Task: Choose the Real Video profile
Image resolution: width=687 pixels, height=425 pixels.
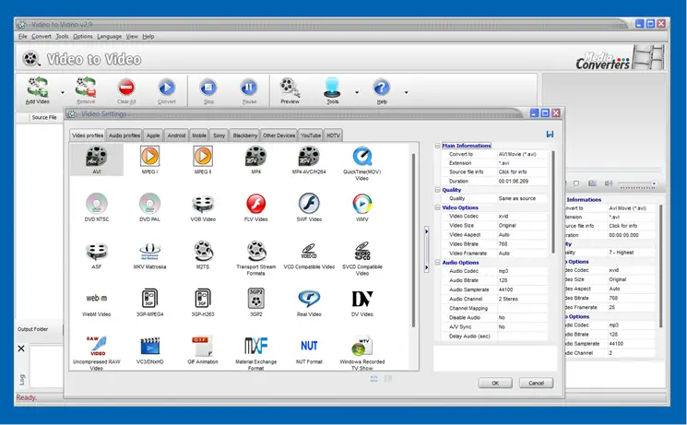Action: pos(309,299)
